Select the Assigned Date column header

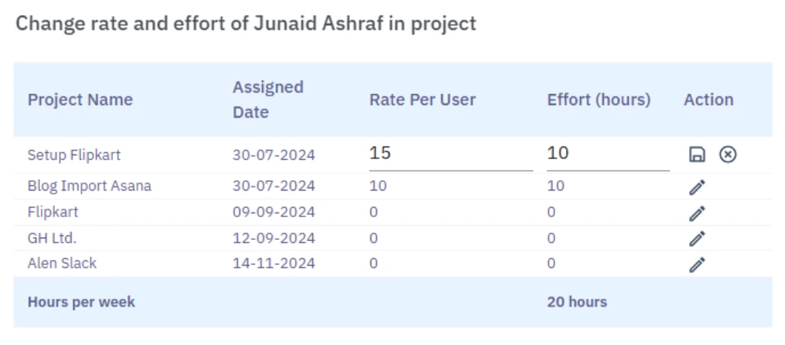[268, 100]
